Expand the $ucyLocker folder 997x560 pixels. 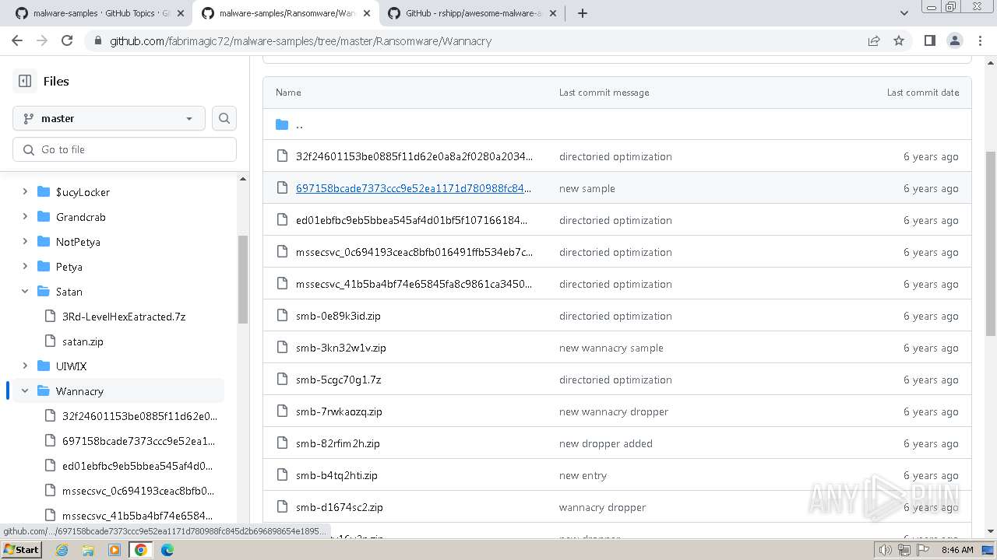[x=25, y=192]
